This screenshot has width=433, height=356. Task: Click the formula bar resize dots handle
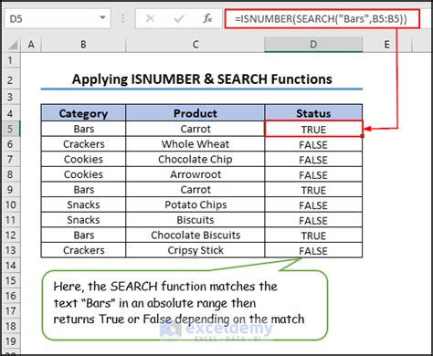[122, 19]
